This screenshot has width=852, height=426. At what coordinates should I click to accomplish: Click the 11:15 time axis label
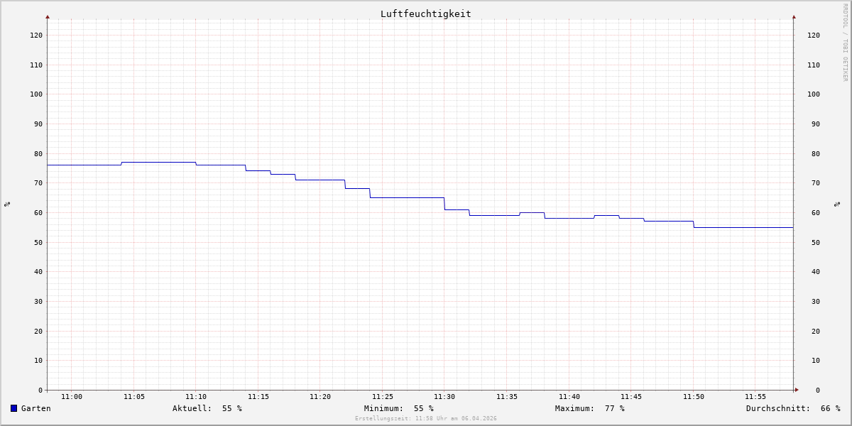point(258,397)
